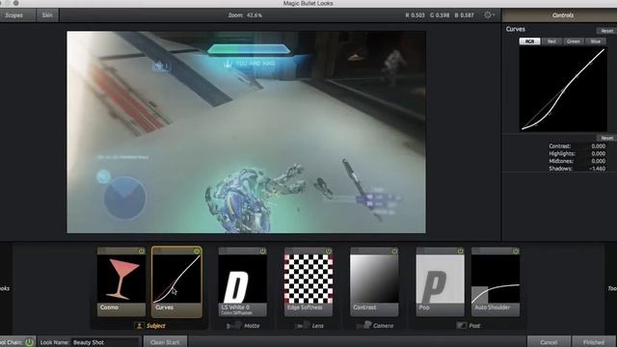The image size is (617, 347).
Task: Select the Cosmo tool card
Action: point(121,282)
